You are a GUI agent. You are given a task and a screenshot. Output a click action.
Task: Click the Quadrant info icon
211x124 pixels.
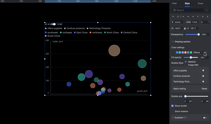[x=185, y=118]
